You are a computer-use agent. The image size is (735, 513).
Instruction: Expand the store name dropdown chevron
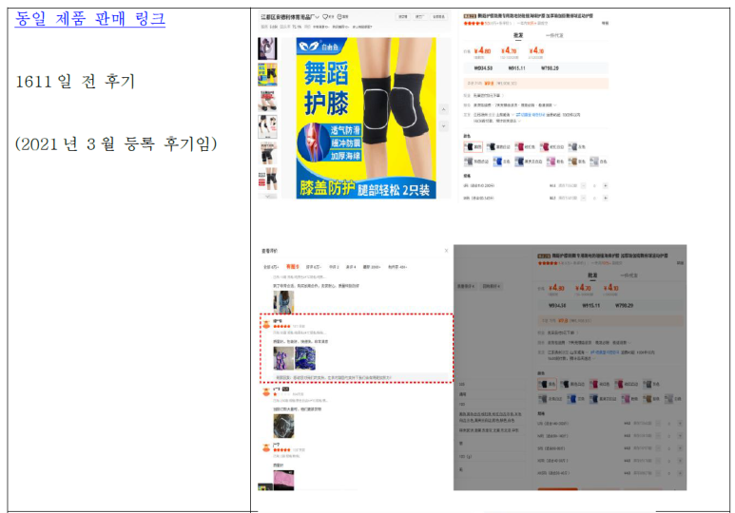tap(318, 17)
